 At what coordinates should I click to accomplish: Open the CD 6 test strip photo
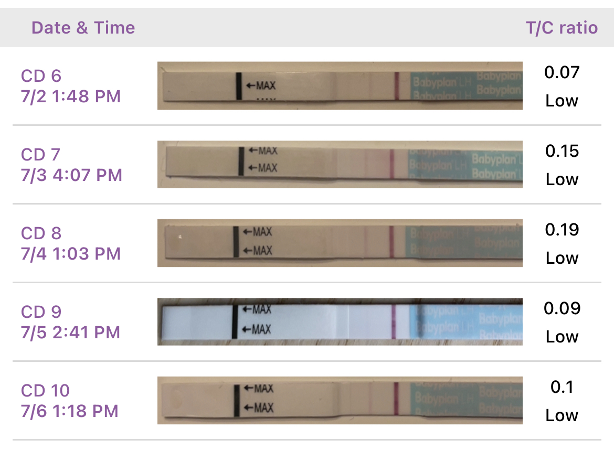click(x=340, y=85)
